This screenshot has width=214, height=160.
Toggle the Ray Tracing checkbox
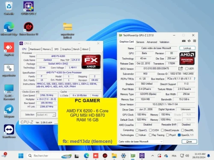pos(150,135)
